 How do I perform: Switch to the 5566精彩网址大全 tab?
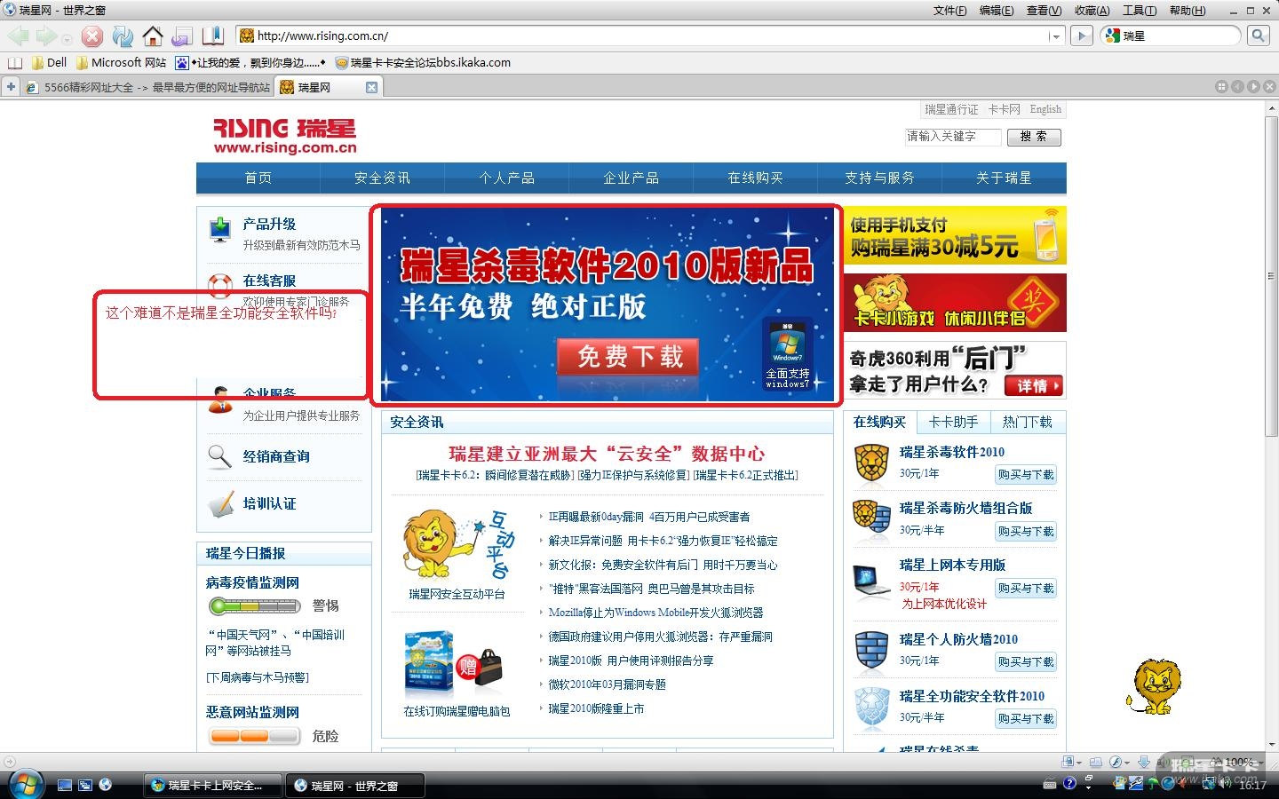pos(148,87)
